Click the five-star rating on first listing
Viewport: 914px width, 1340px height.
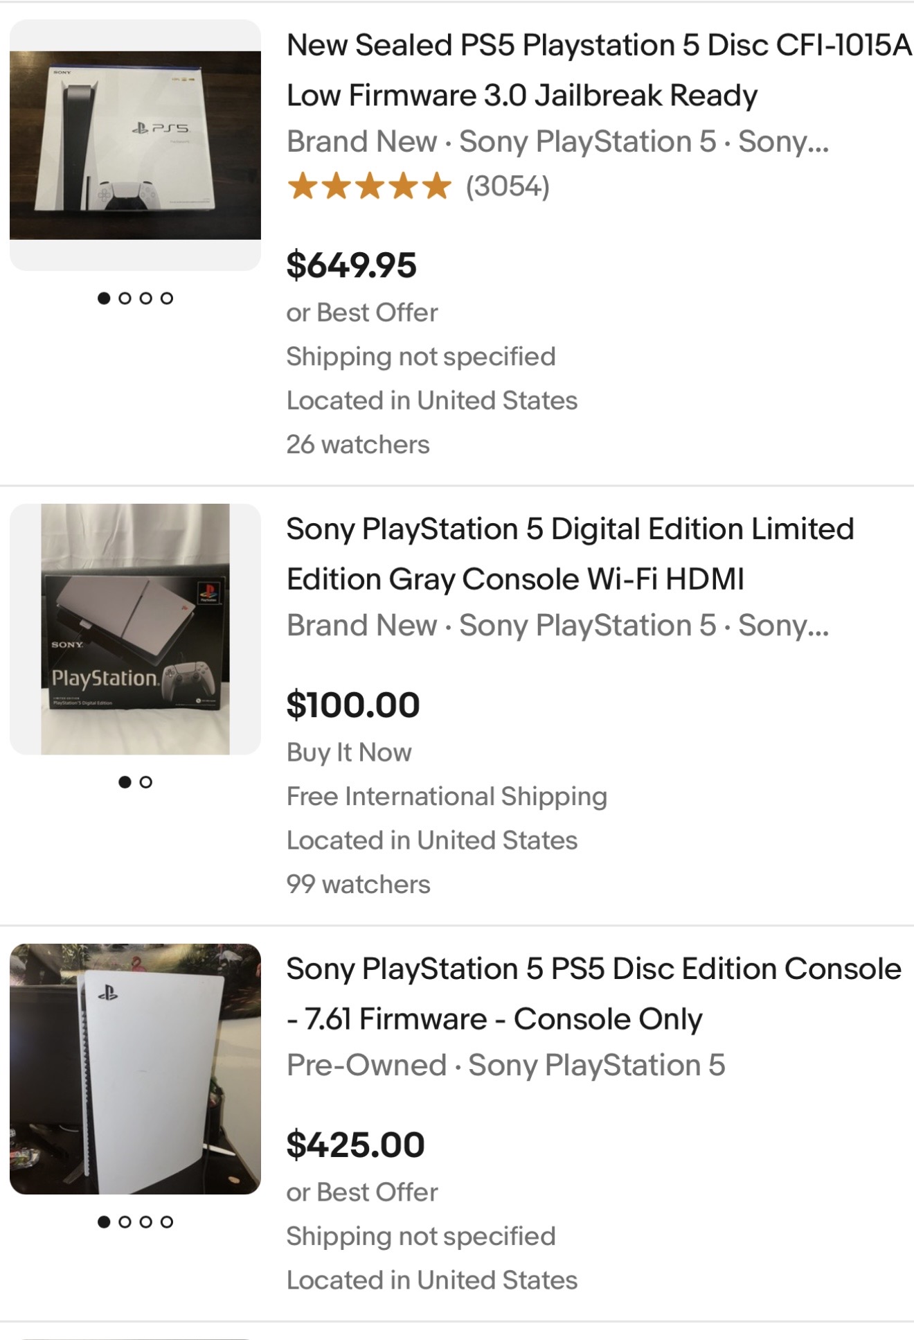click(x=369, y=186)
